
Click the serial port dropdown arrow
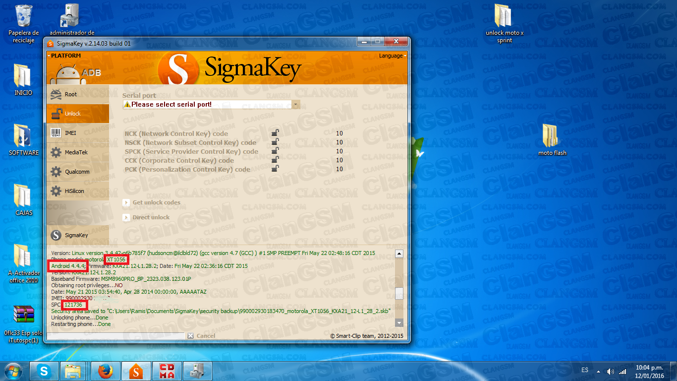(x=296, y=105)
